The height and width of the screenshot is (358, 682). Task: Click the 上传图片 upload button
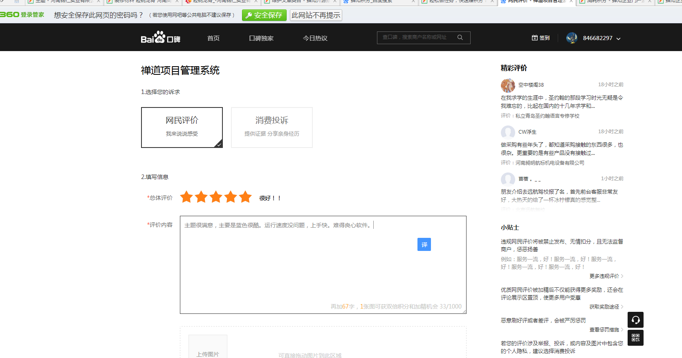pyautogui.click(x=208, y=347)
